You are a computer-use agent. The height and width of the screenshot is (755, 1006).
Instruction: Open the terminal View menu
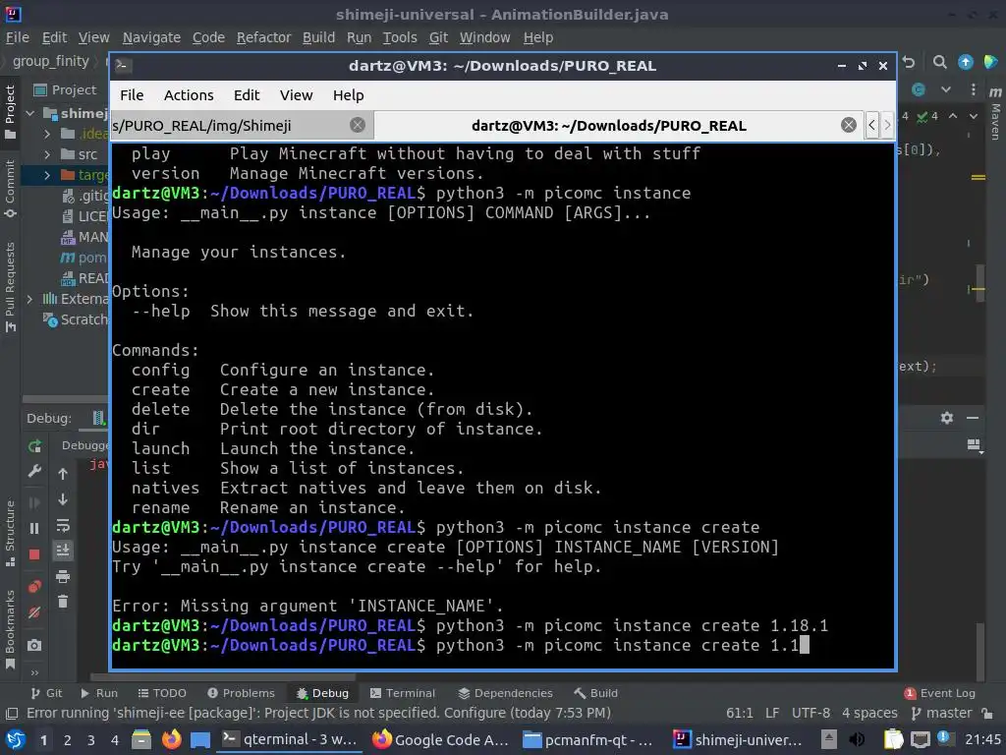click(296, 95)
